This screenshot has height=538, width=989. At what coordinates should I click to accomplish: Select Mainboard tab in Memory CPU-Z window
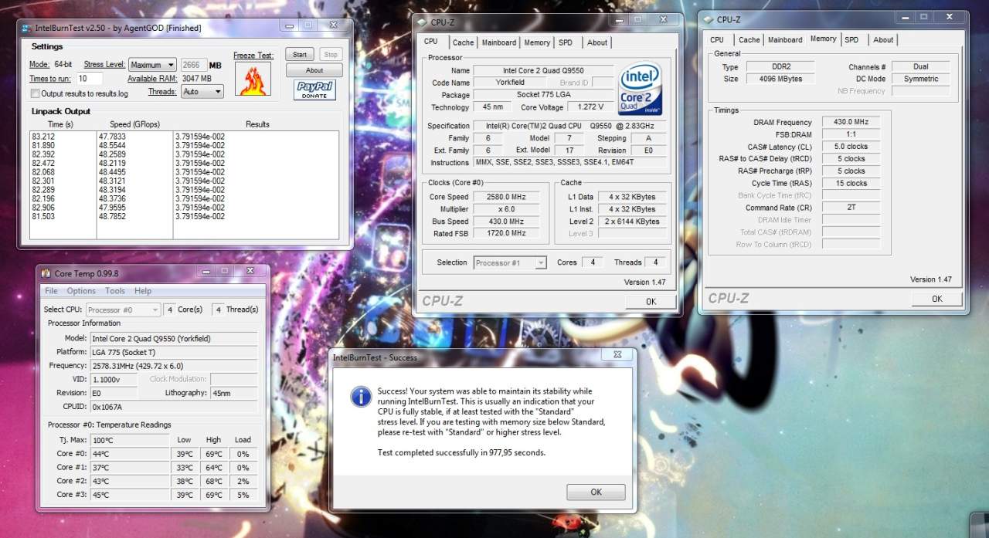(785, 39)
